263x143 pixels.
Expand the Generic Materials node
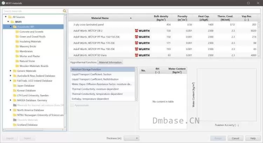click(x=11, y=71)
